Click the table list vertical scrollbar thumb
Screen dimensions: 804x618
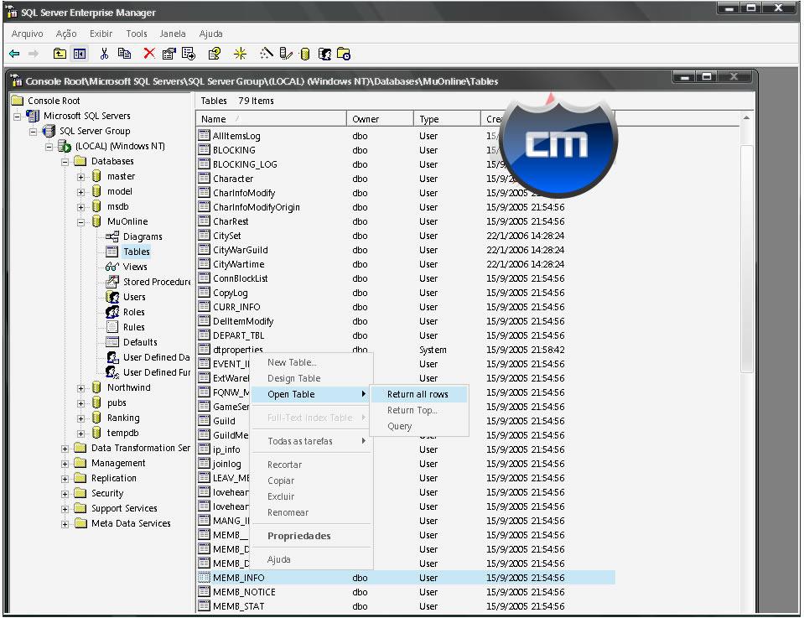point(746,258)
